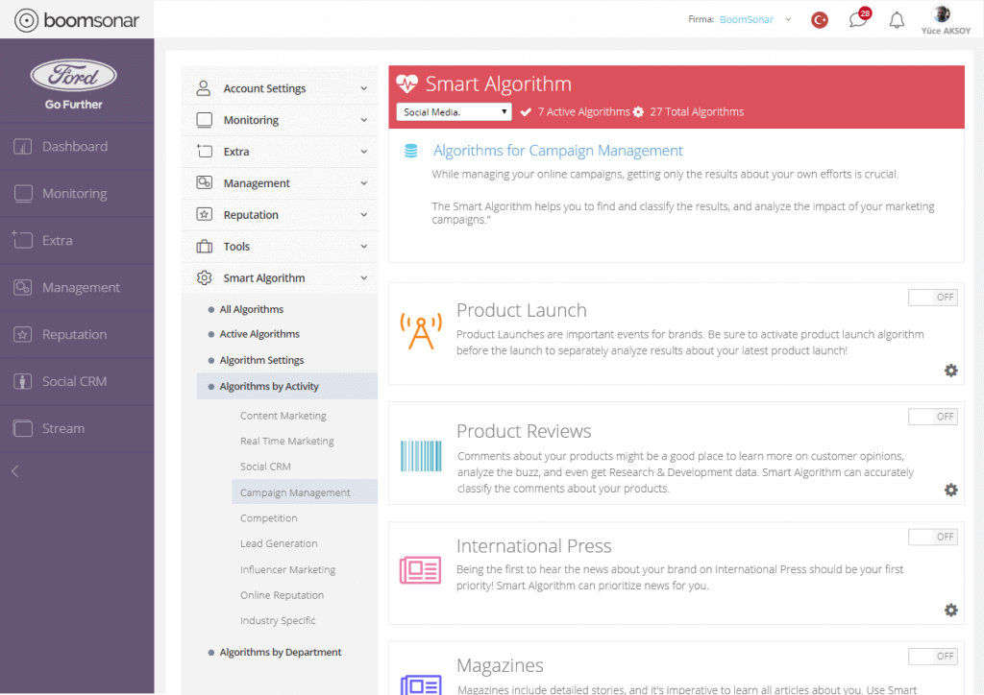Click the Social CRM person icon
Viewport: 984px width, 695px height.
23,382
